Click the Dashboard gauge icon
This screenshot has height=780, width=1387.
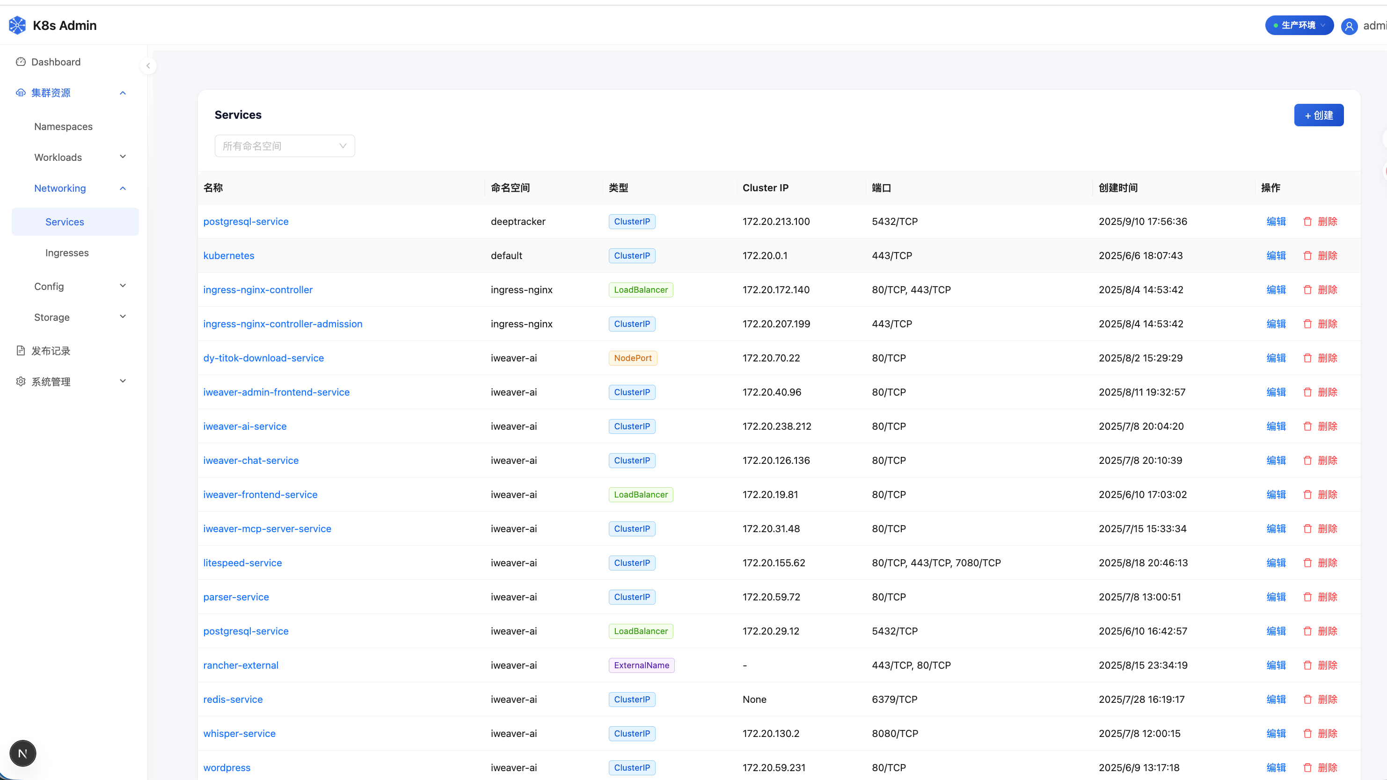(21, 62)
